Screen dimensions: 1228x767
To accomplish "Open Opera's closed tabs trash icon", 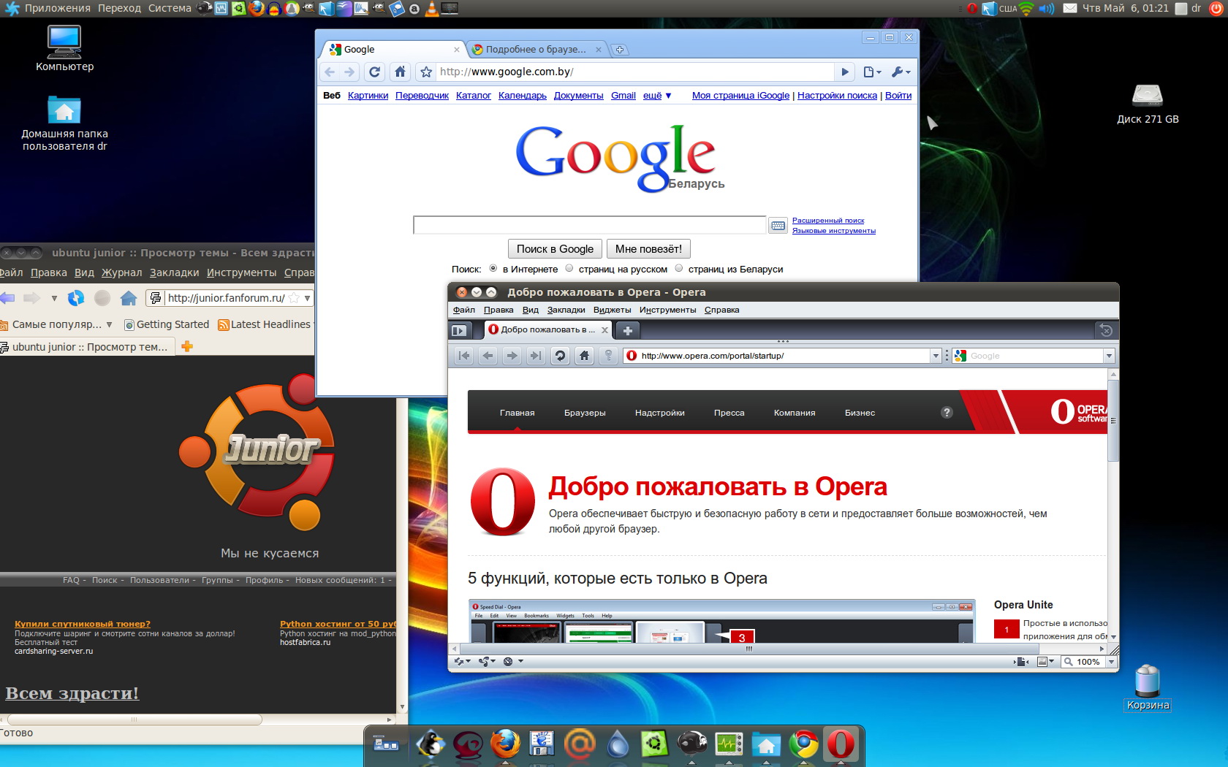I will point(1106,330).
